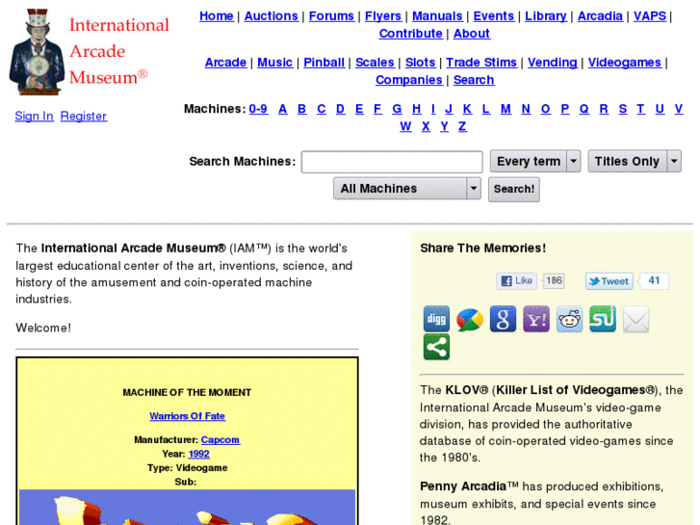
Task: Browse machines starting with W
Action: coord(405,126)
